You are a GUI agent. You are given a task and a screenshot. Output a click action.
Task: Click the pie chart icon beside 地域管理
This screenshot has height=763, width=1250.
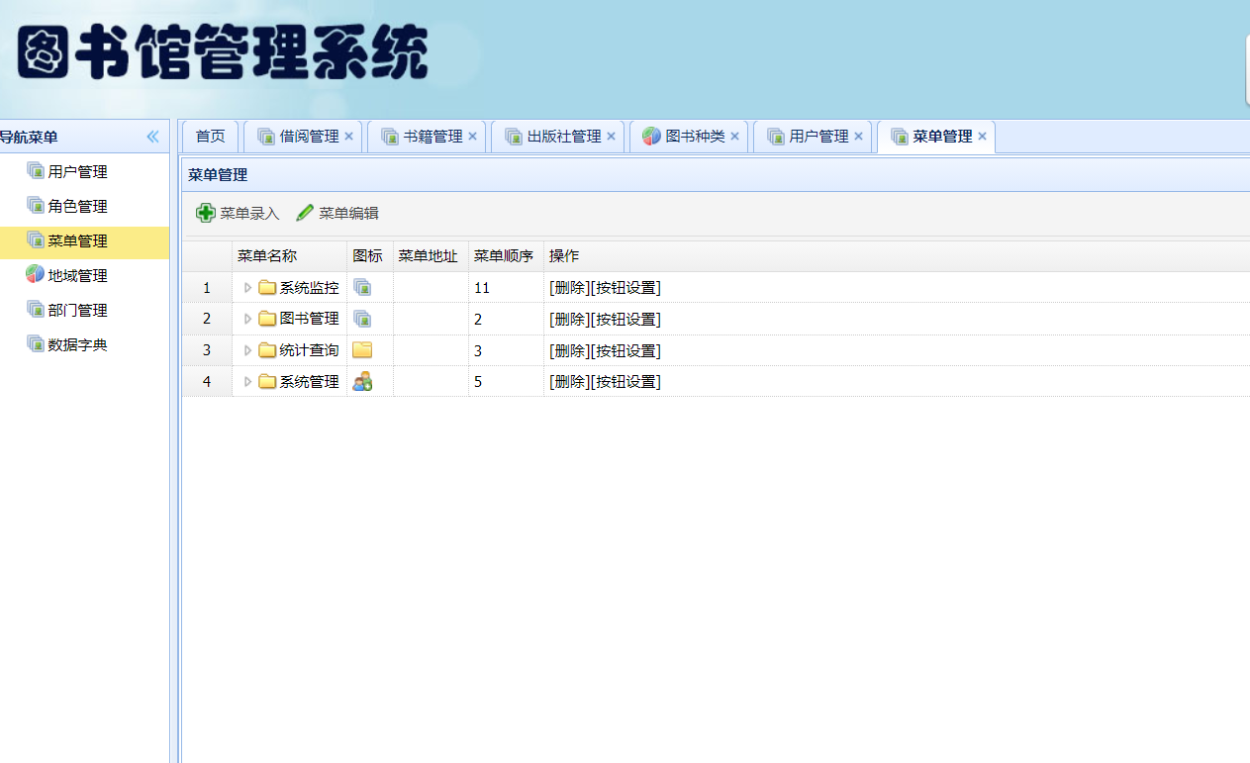35,275
